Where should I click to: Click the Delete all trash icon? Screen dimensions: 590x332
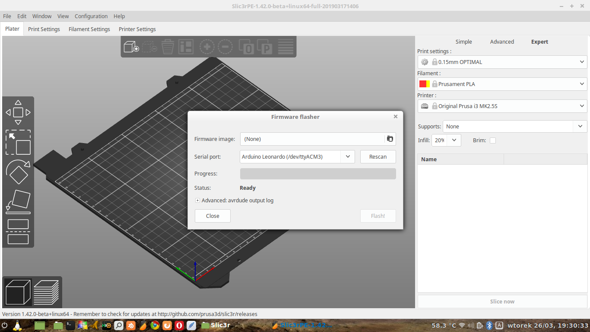pyautogui.click(x=168, y=47)
